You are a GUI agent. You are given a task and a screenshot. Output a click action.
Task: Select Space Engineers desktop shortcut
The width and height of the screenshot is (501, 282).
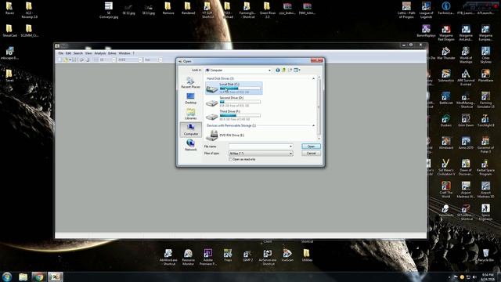[485, 212]
